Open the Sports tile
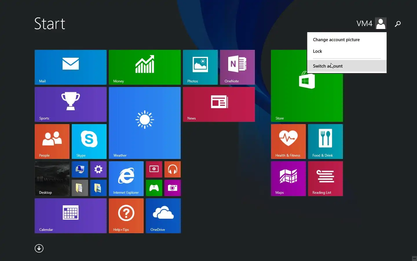The image size is (417, 261). 71,104
